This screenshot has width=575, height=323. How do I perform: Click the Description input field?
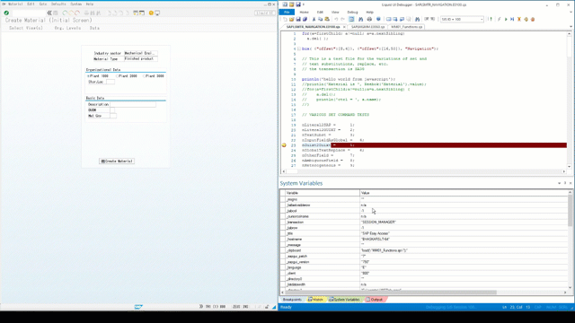click(133, 104)
